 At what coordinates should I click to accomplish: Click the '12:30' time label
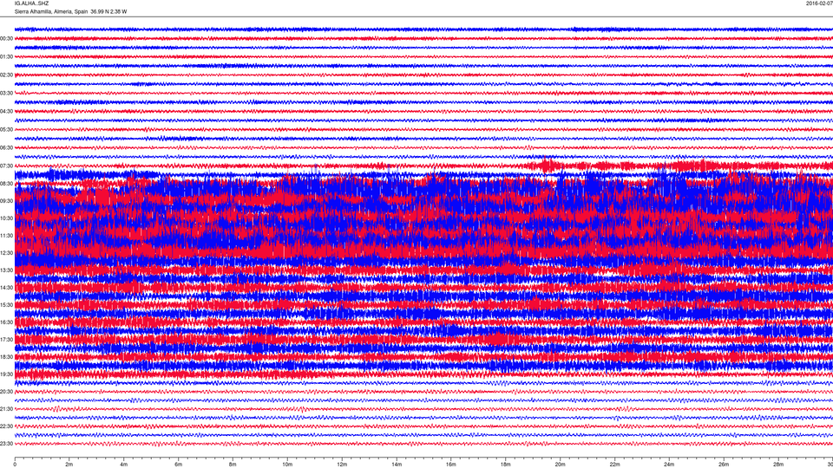click(x=6, y=253)
